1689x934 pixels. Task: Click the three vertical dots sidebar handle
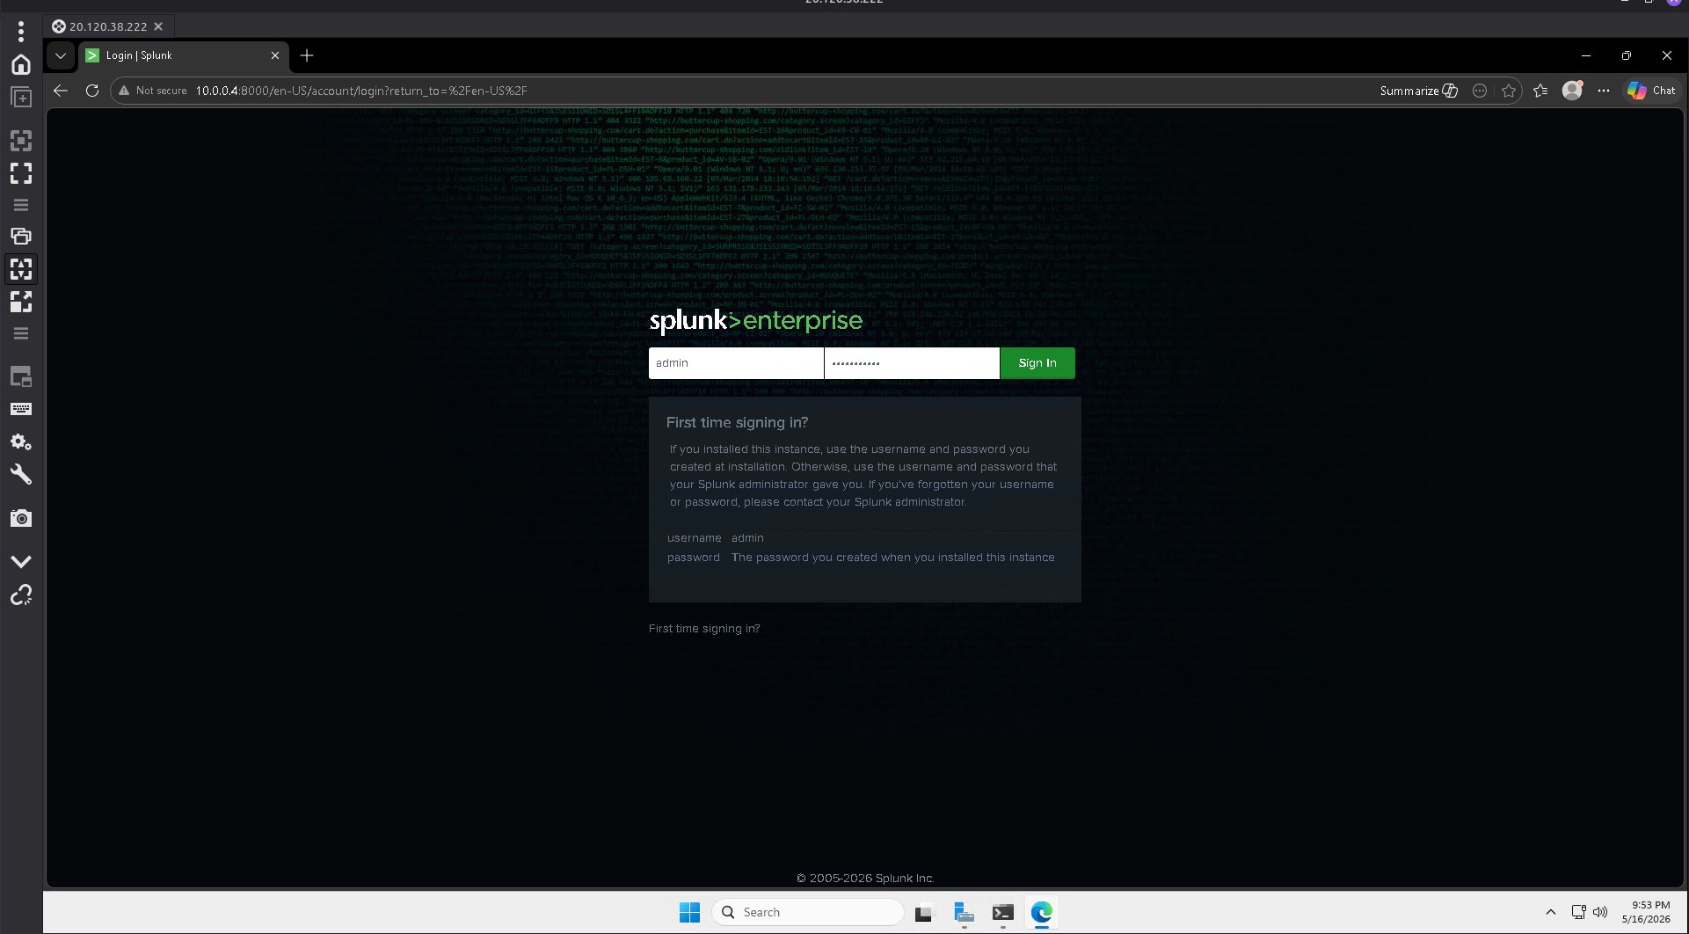(21, 32)
